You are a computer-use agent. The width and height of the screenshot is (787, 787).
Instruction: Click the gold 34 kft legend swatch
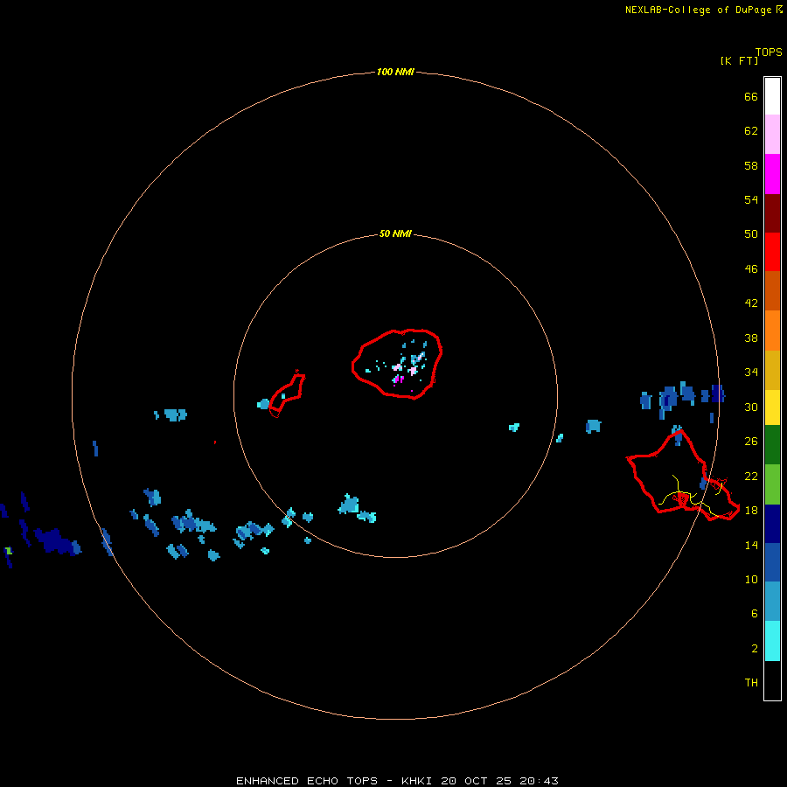click(772, 370)
